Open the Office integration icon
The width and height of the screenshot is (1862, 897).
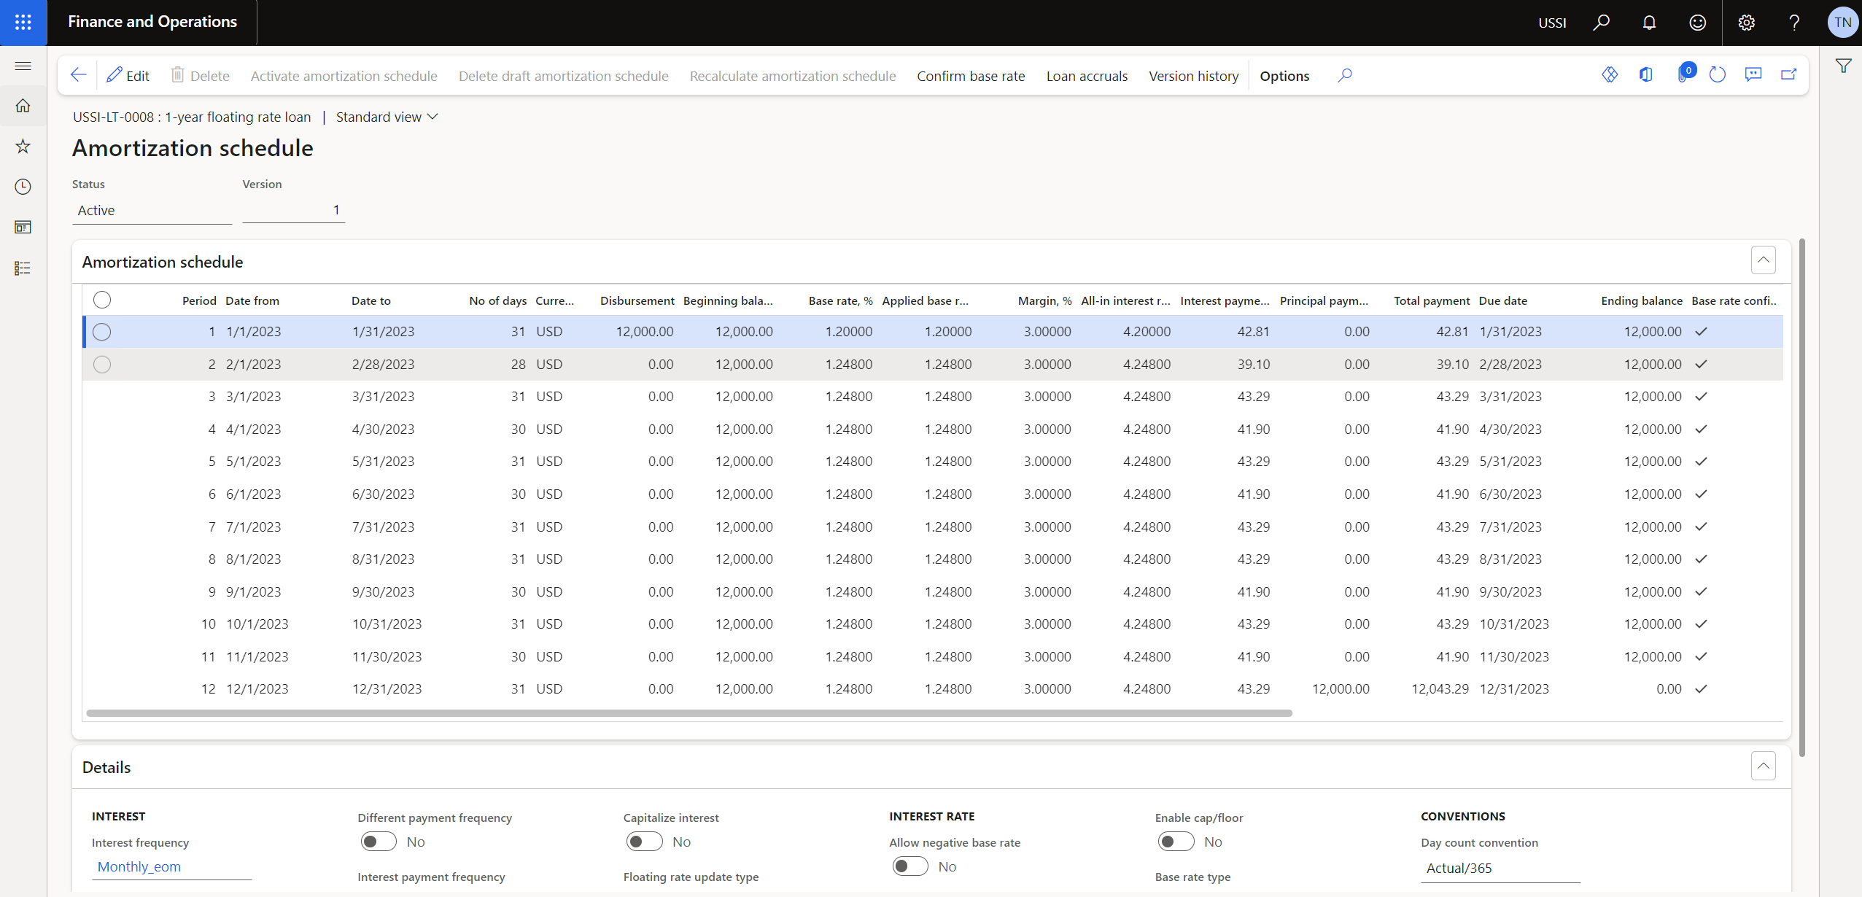(x=1646, y=74)
